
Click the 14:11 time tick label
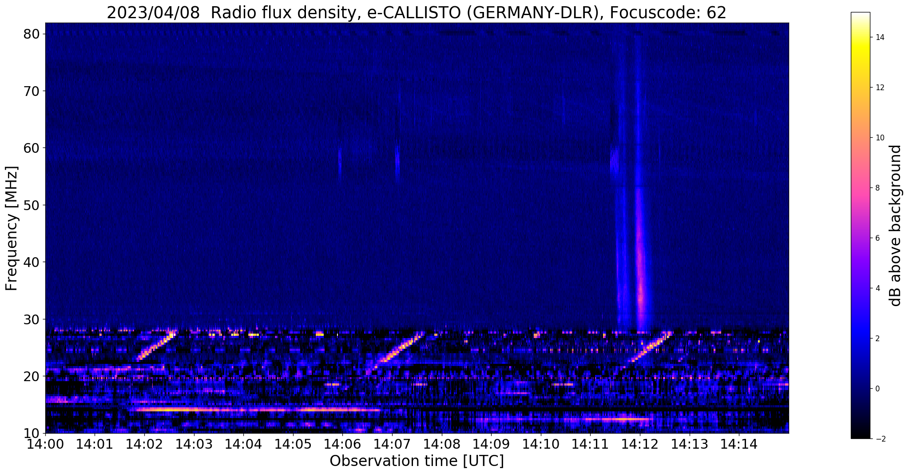coord(590,444)
